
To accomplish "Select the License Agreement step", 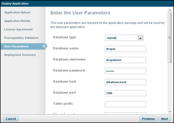I will 18,29.
